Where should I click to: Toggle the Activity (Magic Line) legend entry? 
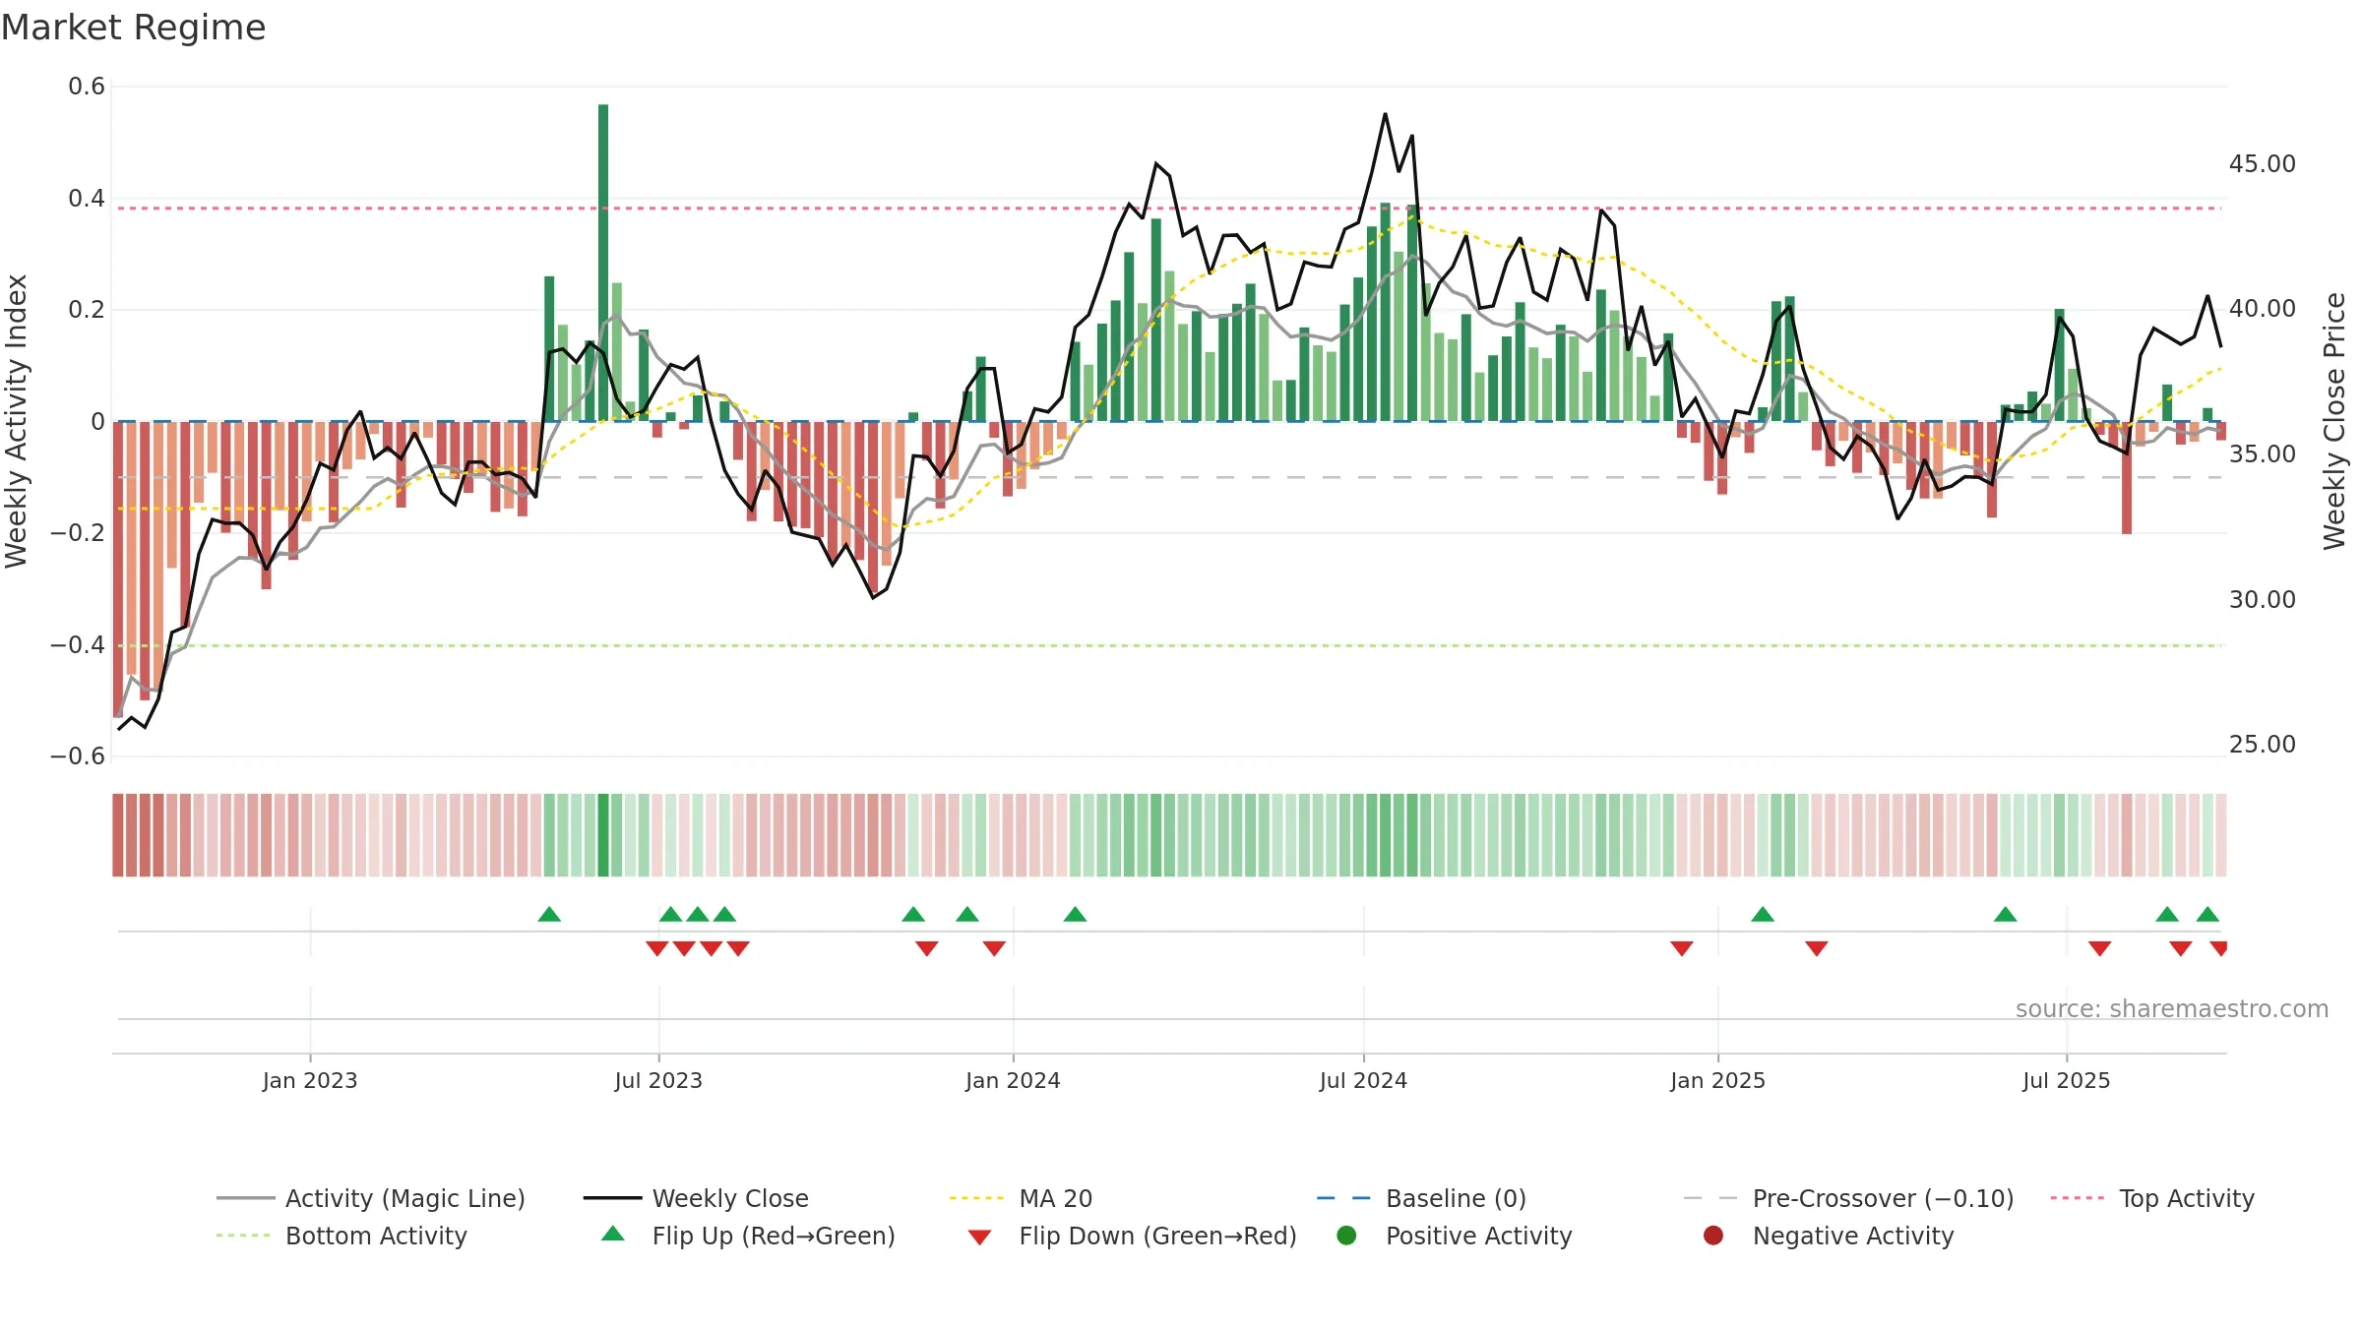371,1198
